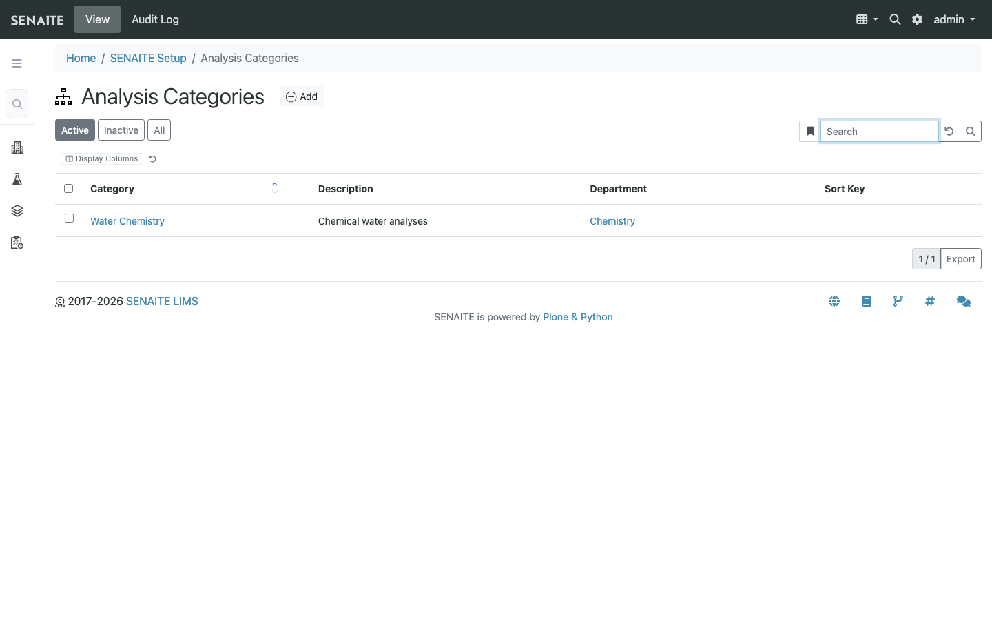Open site setup gear icon

click(917, 19)
